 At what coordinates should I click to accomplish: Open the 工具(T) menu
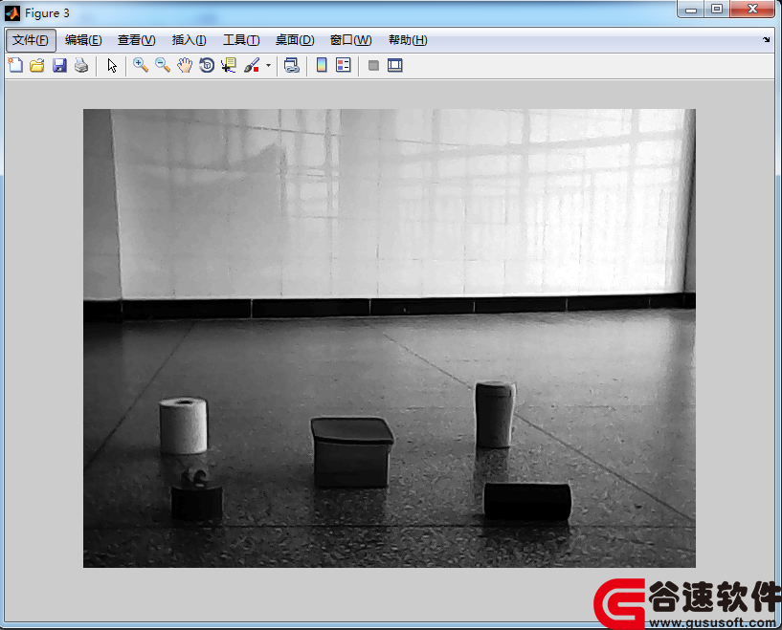pyautogui.click(x=241, y=40)
